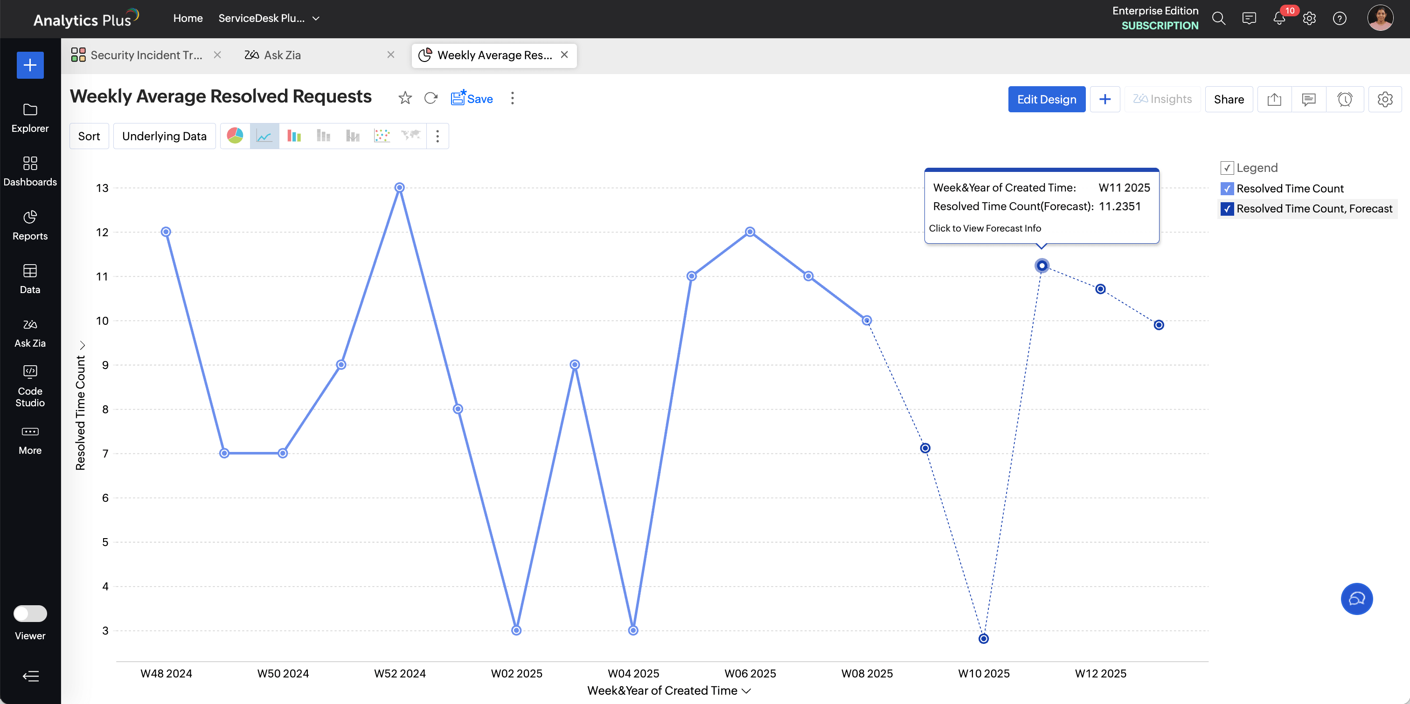Expand the Week&Year of Created Time axis menu
This screenshot has width=1410, height=704.
[746, 690]
